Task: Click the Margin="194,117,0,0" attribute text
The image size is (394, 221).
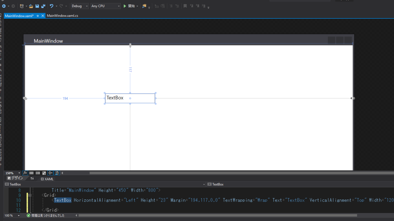Action: [x=195, y=200]
